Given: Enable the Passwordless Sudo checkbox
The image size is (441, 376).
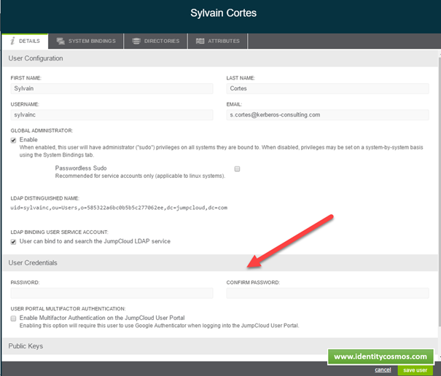Looking at the screenshot, I should click(x=237, y=169).
